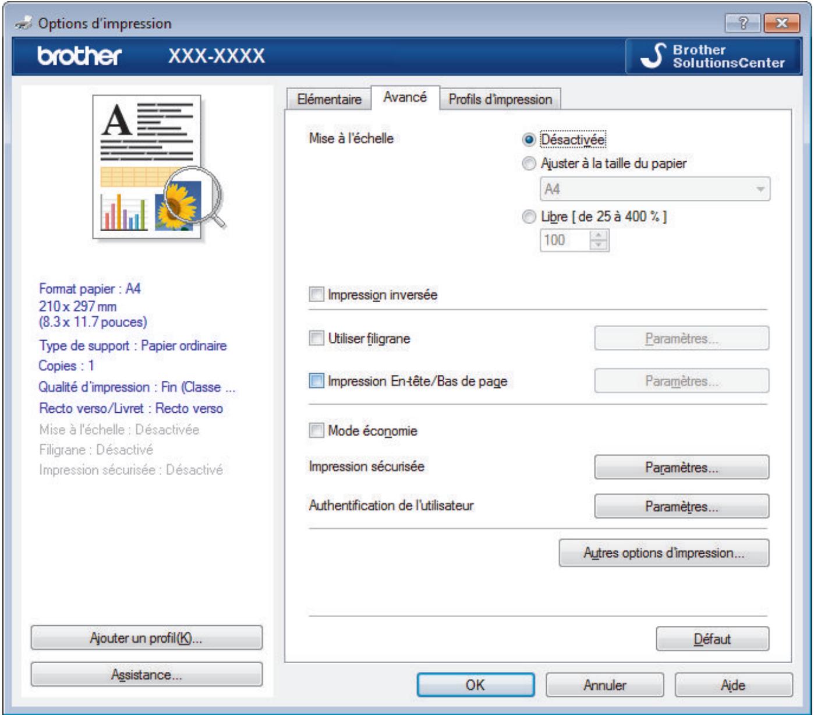Enable Mode économie checkbox
814x715 pixels.
click(316, 431)
